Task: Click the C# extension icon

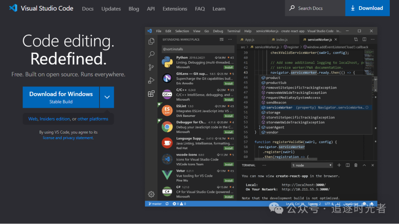Action: [167, 192]
